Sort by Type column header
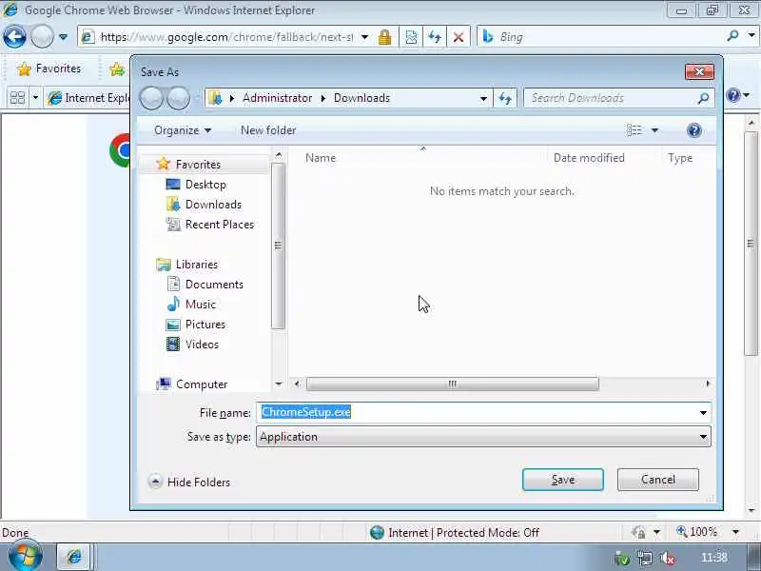The height and width of the screenshot is (571, 761). coord(680,158)
